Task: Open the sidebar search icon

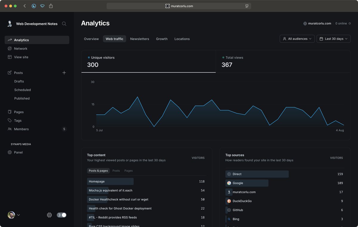Action: point(64,24)
